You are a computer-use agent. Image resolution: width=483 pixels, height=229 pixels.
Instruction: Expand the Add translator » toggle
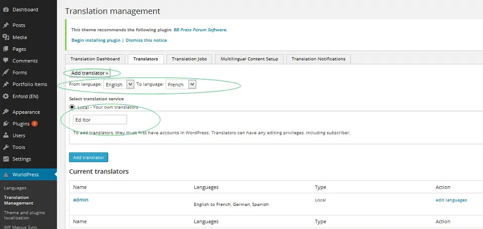[x=90, y=73]
